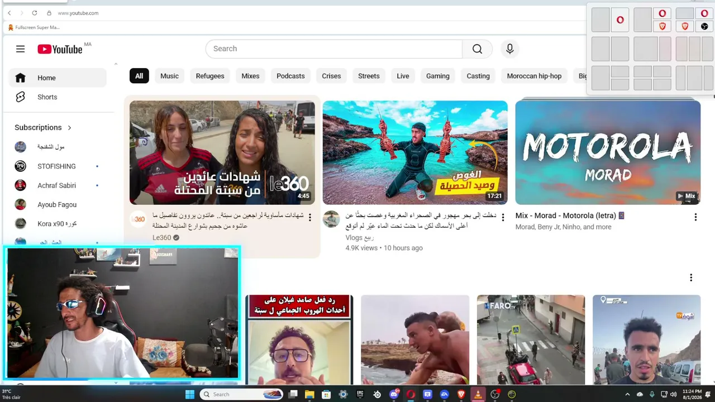Select the Gaming filter chip
Viewport: 715px width, 402px height.
coord(438,76)
